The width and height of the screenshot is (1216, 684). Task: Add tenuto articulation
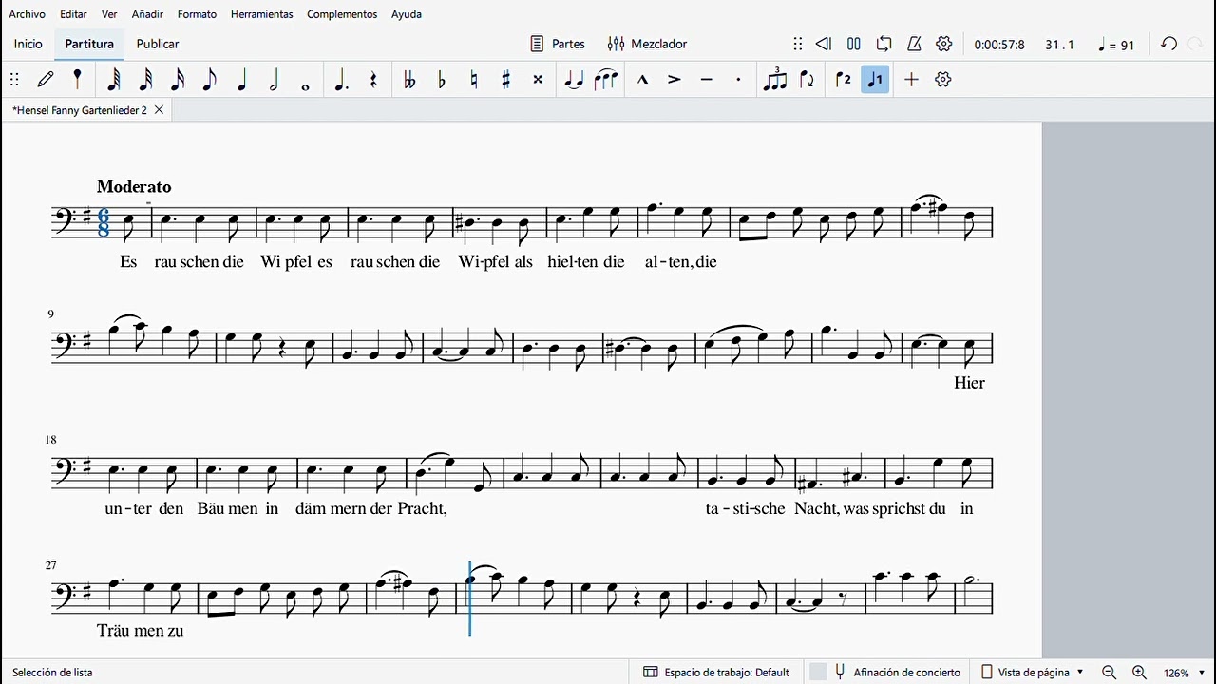(707, 80)
